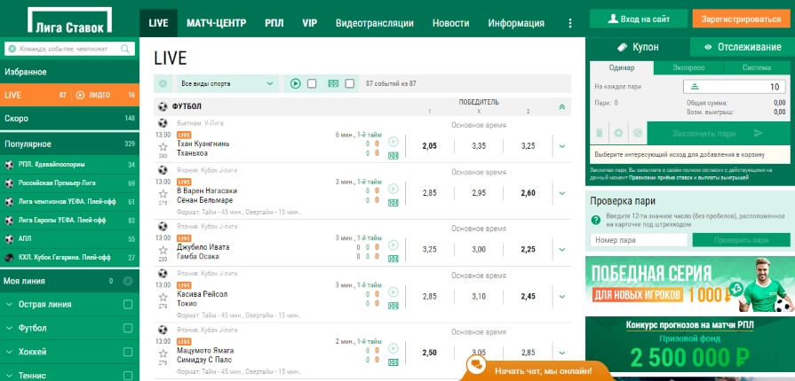This screenshot has height=381, width=795.
Task: Check the Футбол checkbox in Моя линия
Action: pos(128,328)
